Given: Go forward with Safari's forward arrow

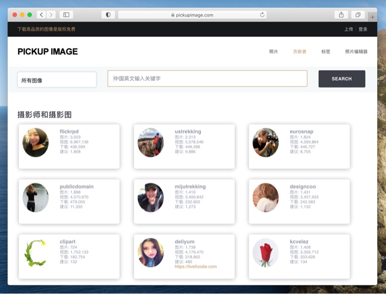Looking at the screenshot, I should point(51,15).
